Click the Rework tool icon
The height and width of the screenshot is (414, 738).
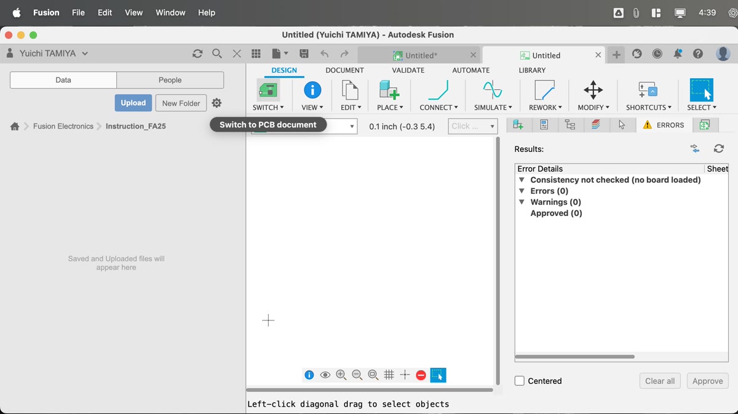545,90
